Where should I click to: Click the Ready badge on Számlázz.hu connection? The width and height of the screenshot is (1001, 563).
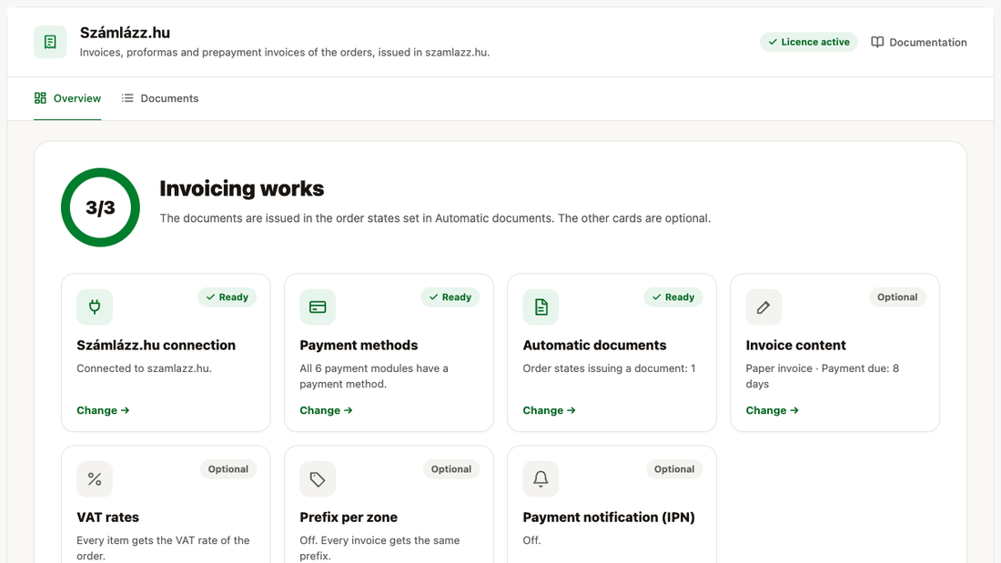click(x=227, y=297)
